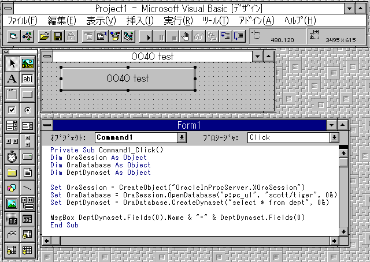Click the Toggle Breakpoint hand icon
370x262 pixels.
[186, 36]
